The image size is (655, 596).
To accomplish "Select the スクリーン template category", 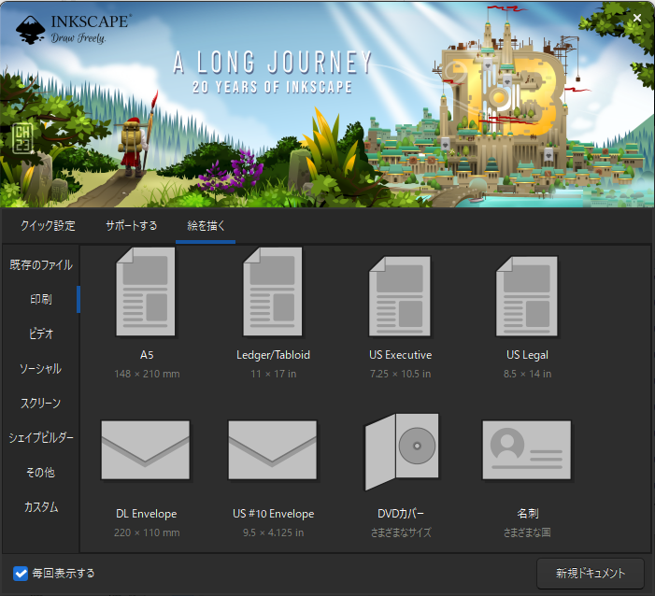I will point(41,404).
